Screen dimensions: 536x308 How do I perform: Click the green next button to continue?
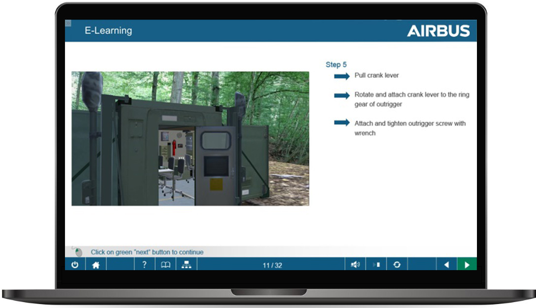tap(468, 265)
